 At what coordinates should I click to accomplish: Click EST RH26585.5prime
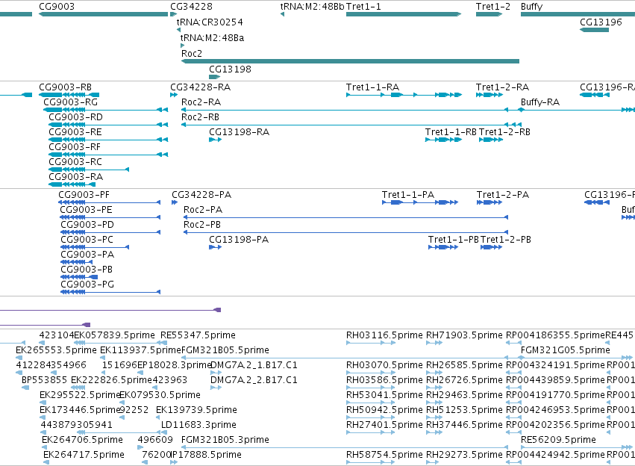click(x=464, y=365)
